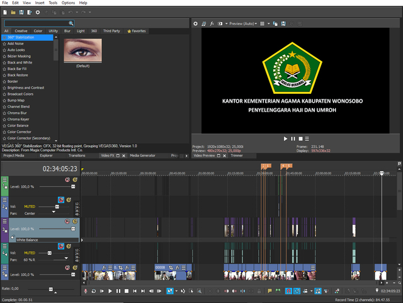Image resolution: width=403 pixels, height=303 pixels.
Task: Open a project with the folder icon
Action: pyautogui.click(x=13, y=12)
